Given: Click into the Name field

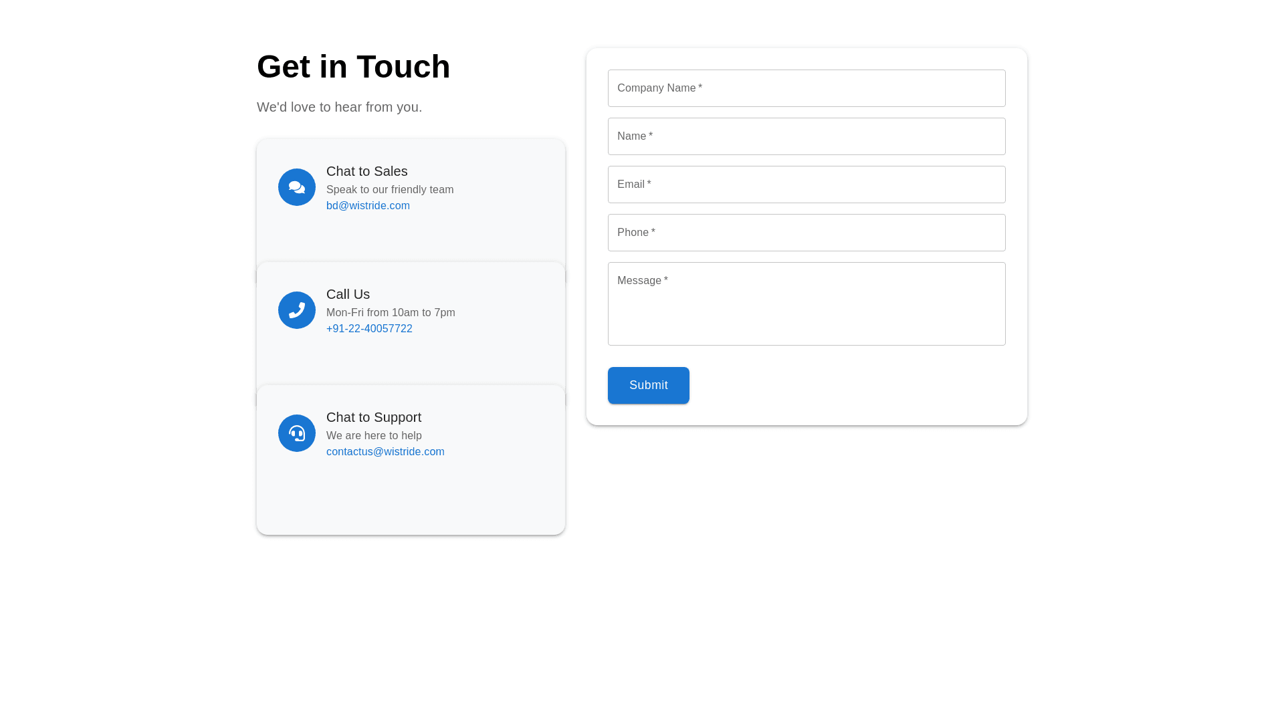Looking at the screenshot, I should tap(806, 136).
